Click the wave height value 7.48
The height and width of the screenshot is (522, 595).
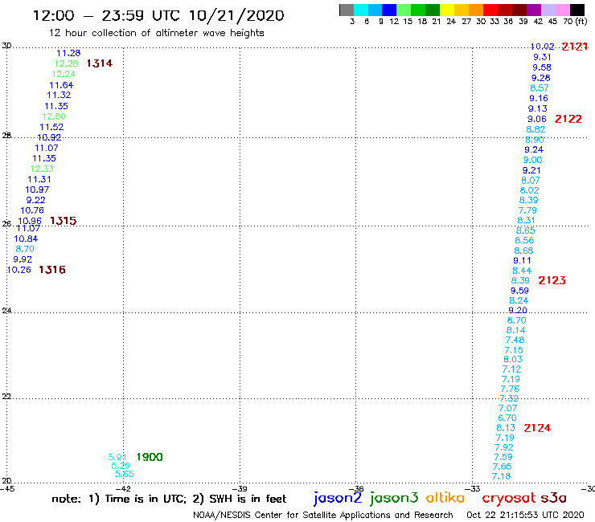(515, 340)
